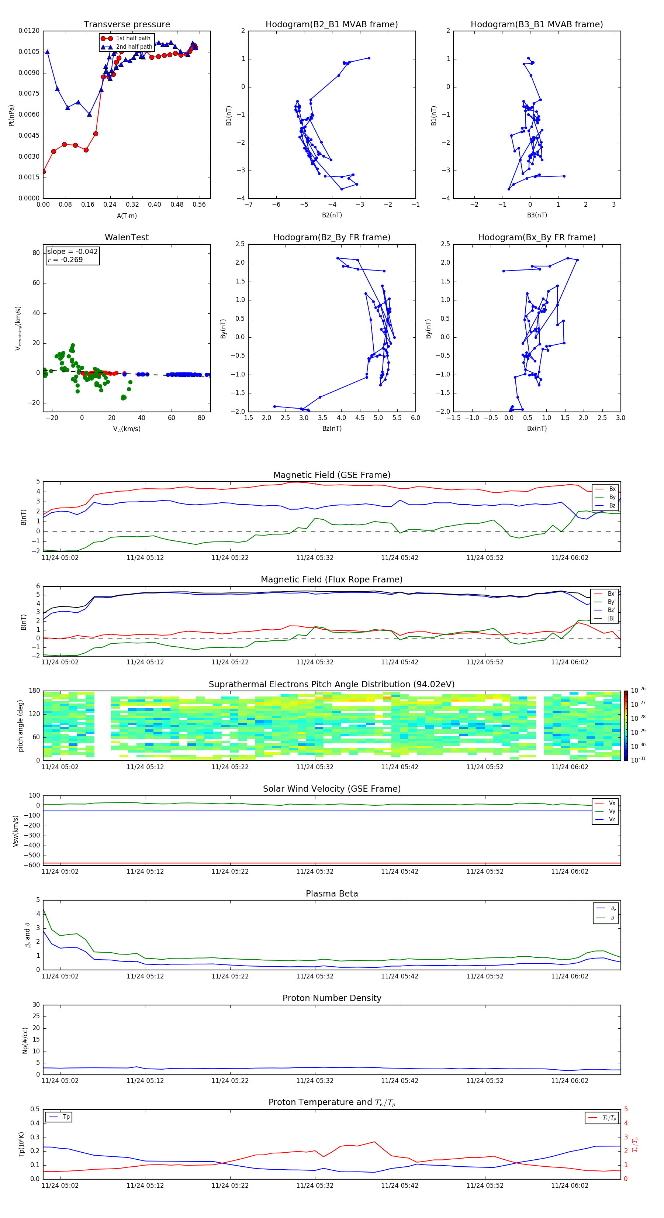
Task: Click the 'Tp(10^6K)' left axis label
Action: [21, 1144]
